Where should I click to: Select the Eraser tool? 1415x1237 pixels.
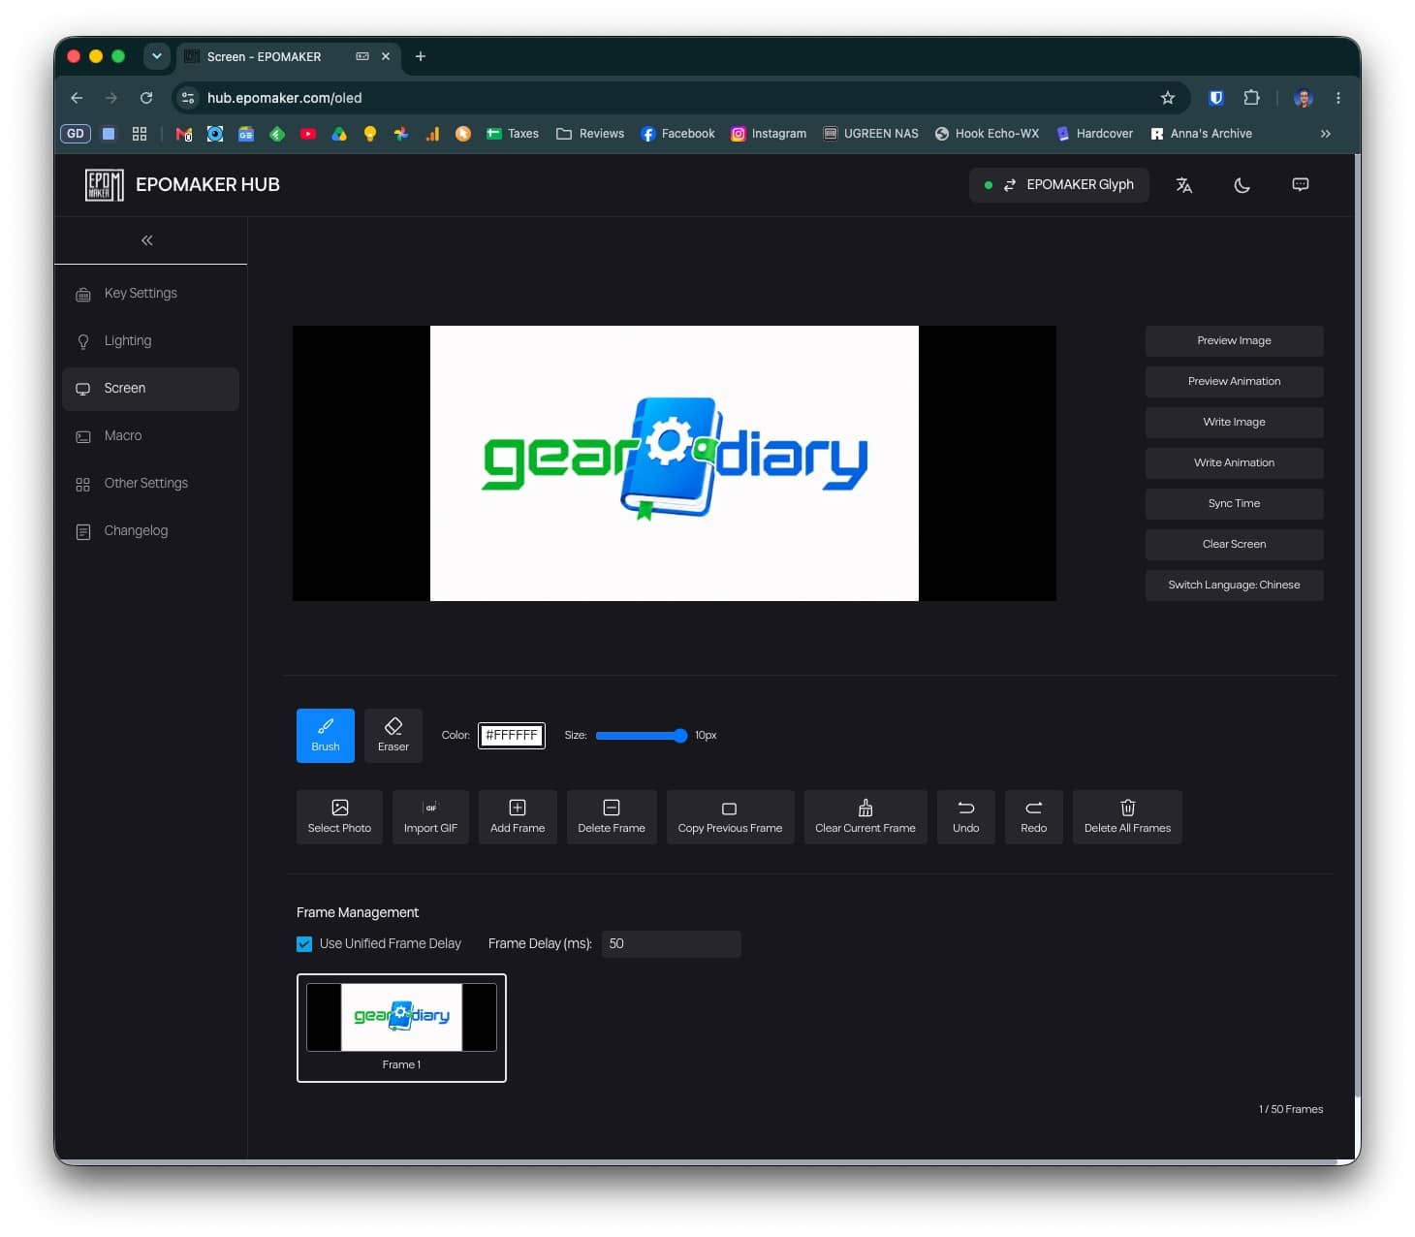pos(393,735)
